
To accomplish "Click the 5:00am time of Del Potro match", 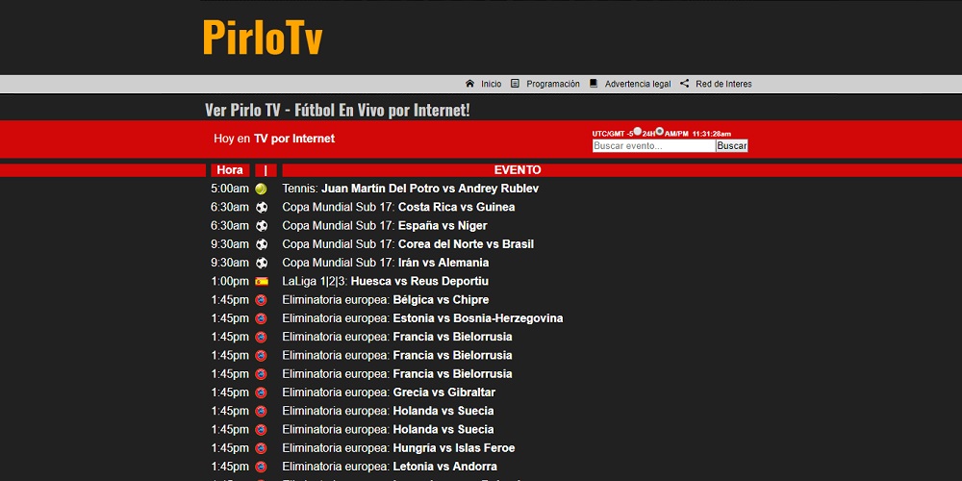I will click(x=230, y=189).
